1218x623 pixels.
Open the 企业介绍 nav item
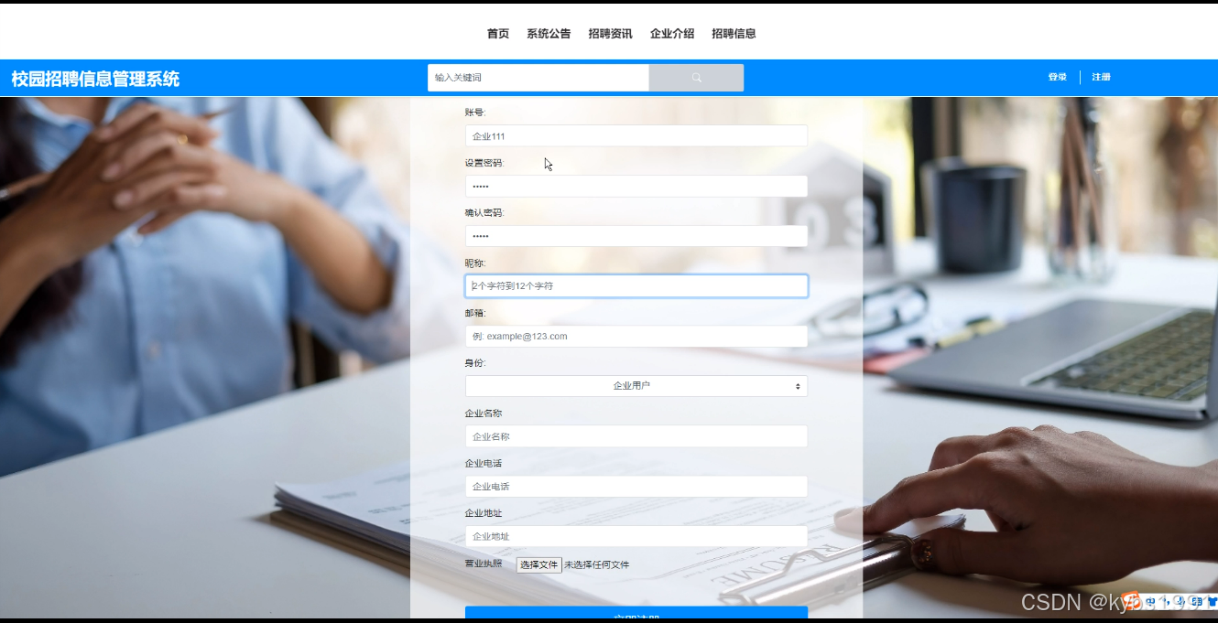pos(672,34)
